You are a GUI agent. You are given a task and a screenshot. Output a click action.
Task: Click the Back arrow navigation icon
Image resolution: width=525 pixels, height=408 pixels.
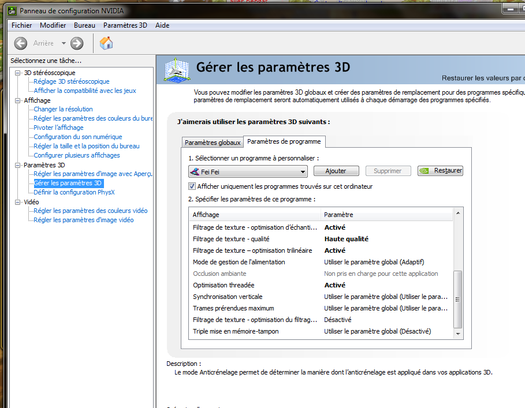[20, 43]
